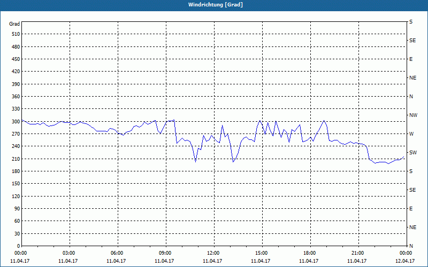Click the "420" degree axis value

click(16, 72)
